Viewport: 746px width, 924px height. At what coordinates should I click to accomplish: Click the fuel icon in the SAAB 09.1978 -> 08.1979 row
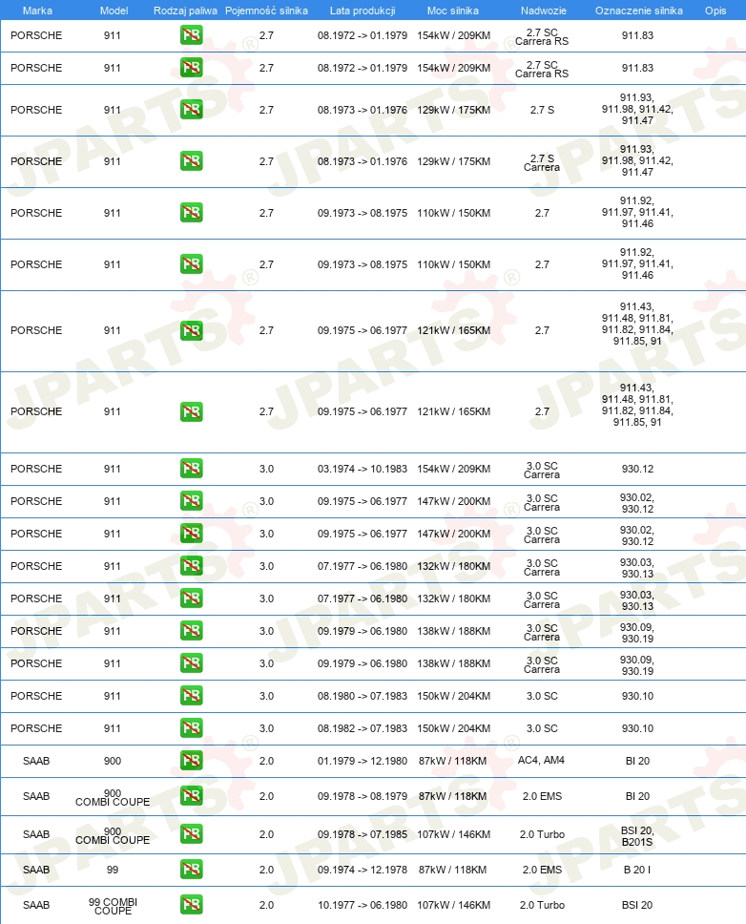tap(192, 795)
